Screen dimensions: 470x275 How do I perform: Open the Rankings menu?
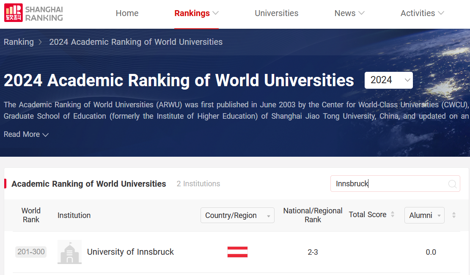coord(196,13)
